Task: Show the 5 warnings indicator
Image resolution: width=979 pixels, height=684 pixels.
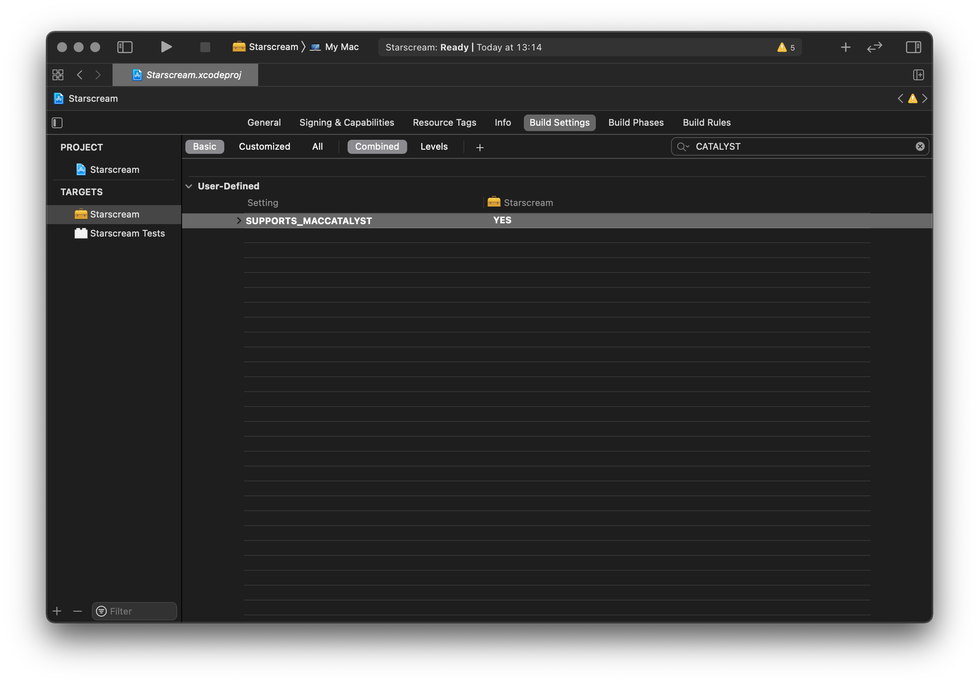Action: tap(785, 47)
